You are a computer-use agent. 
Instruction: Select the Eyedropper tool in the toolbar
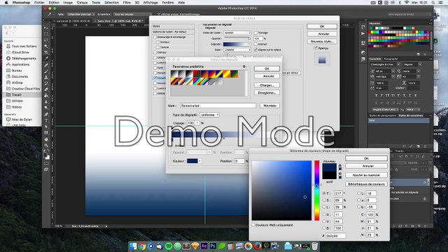click(x=46, y=59)
